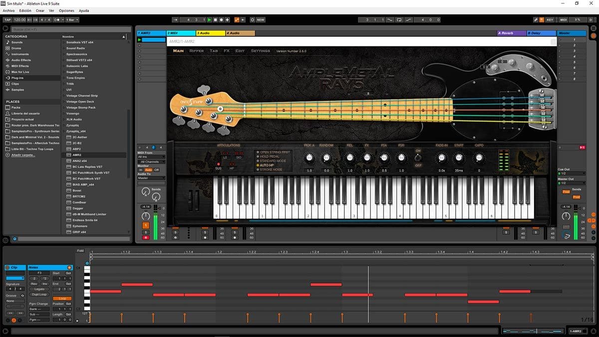Viewport: 599px width, 337px height.
Task: Open the Edición menu
Action: point(25,10)
